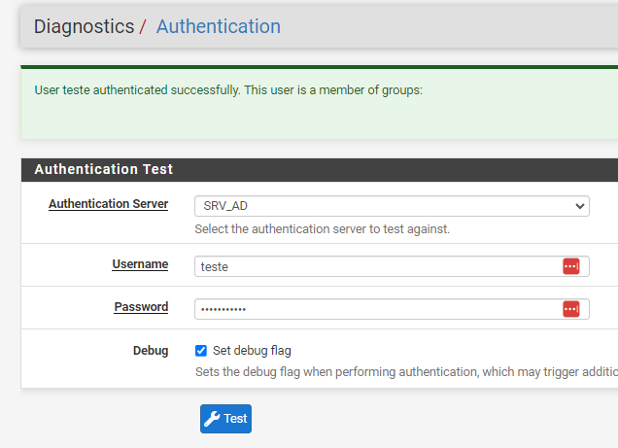Focus the Username field containing teste
The height and width of the screenshot is (448, 618).
(x=374, y=266)
